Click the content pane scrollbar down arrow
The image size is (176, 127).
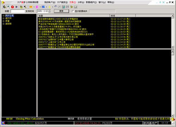click(172, 115)
